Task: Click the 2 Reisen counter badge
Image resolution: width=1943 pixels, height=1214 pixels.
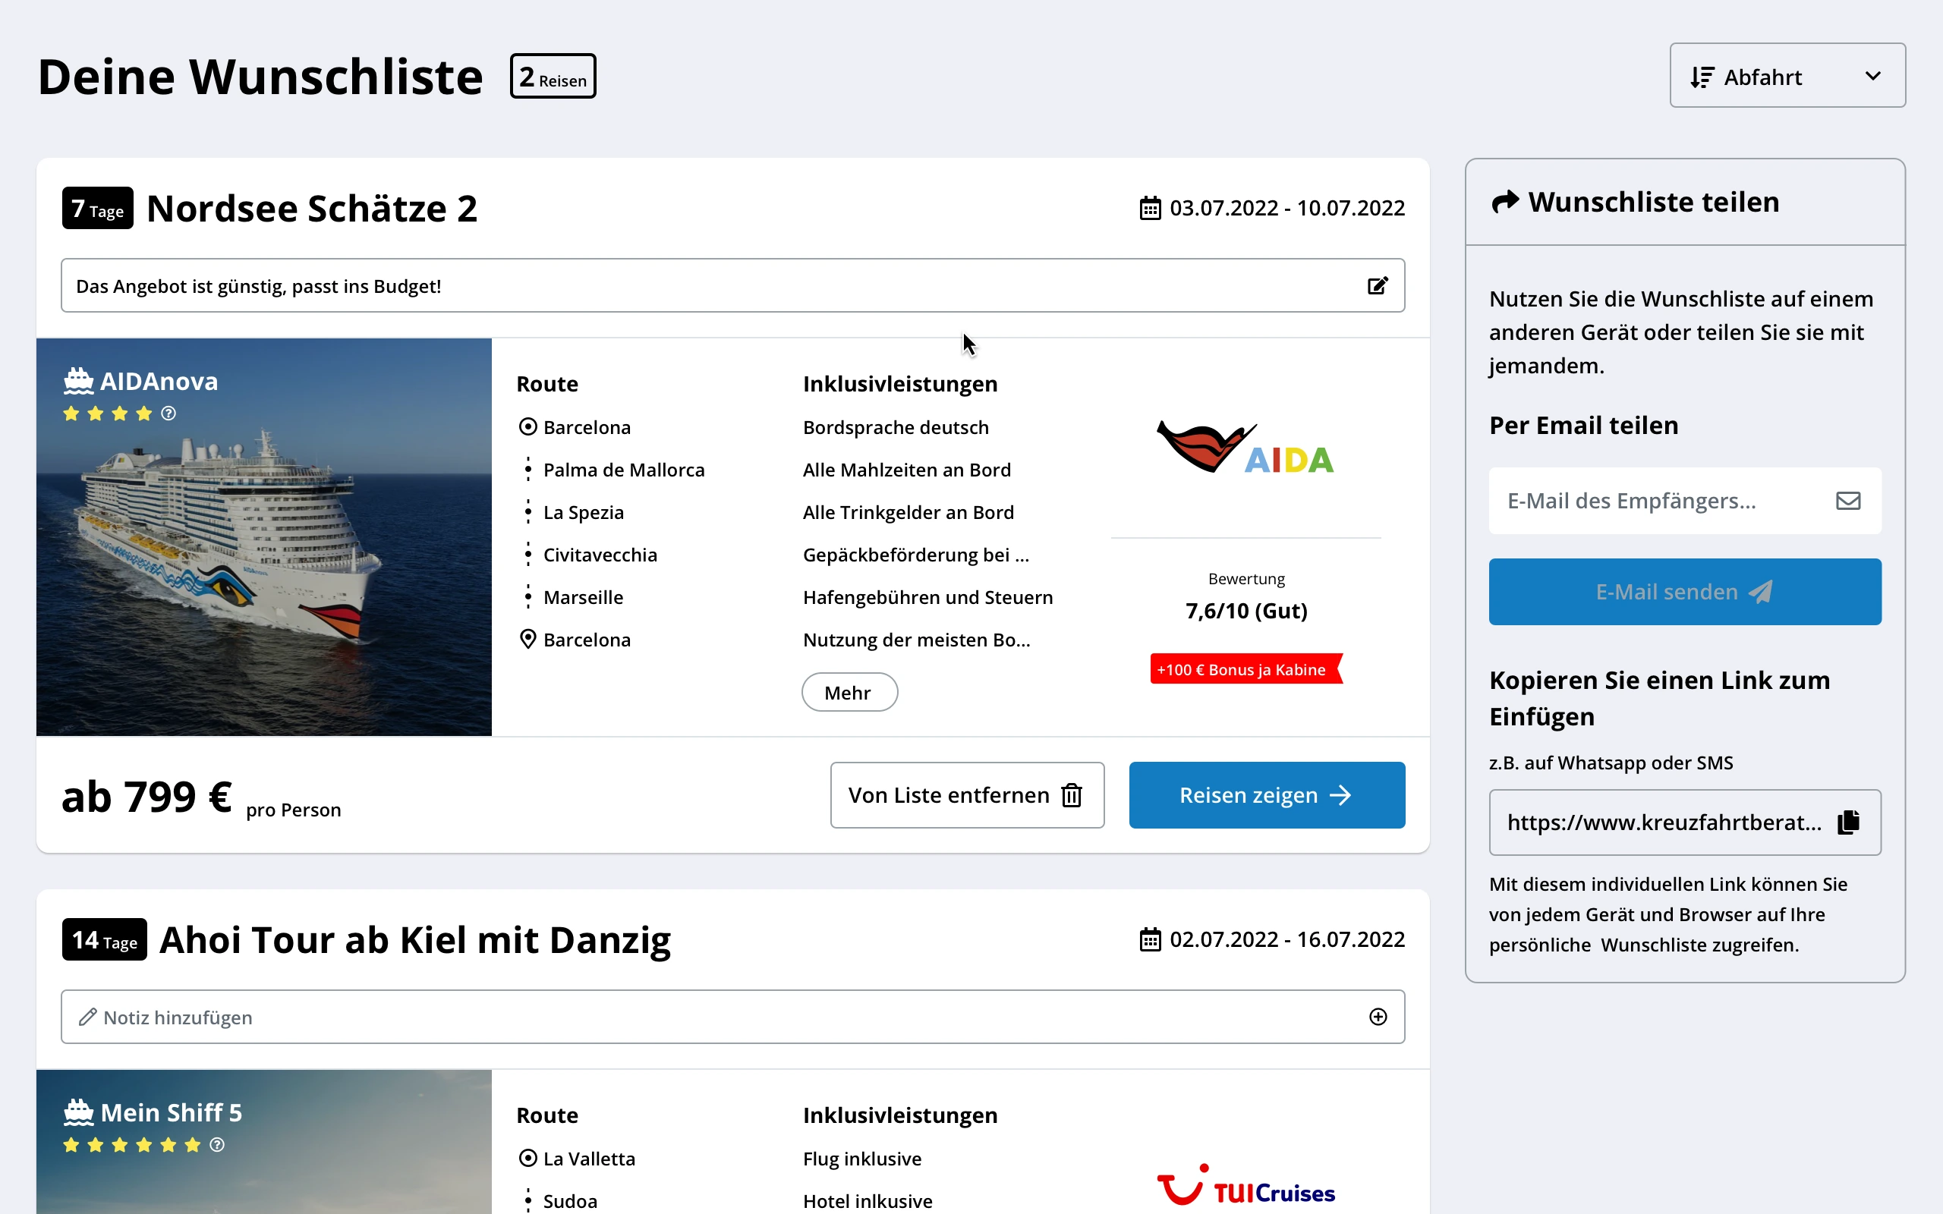Action: [x=553, y=77]
